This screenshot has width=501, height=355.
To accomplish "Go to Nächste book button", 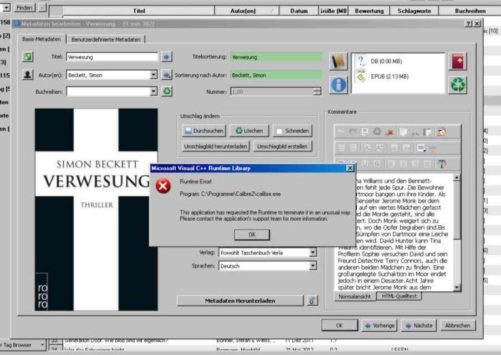I will point(419,326).
